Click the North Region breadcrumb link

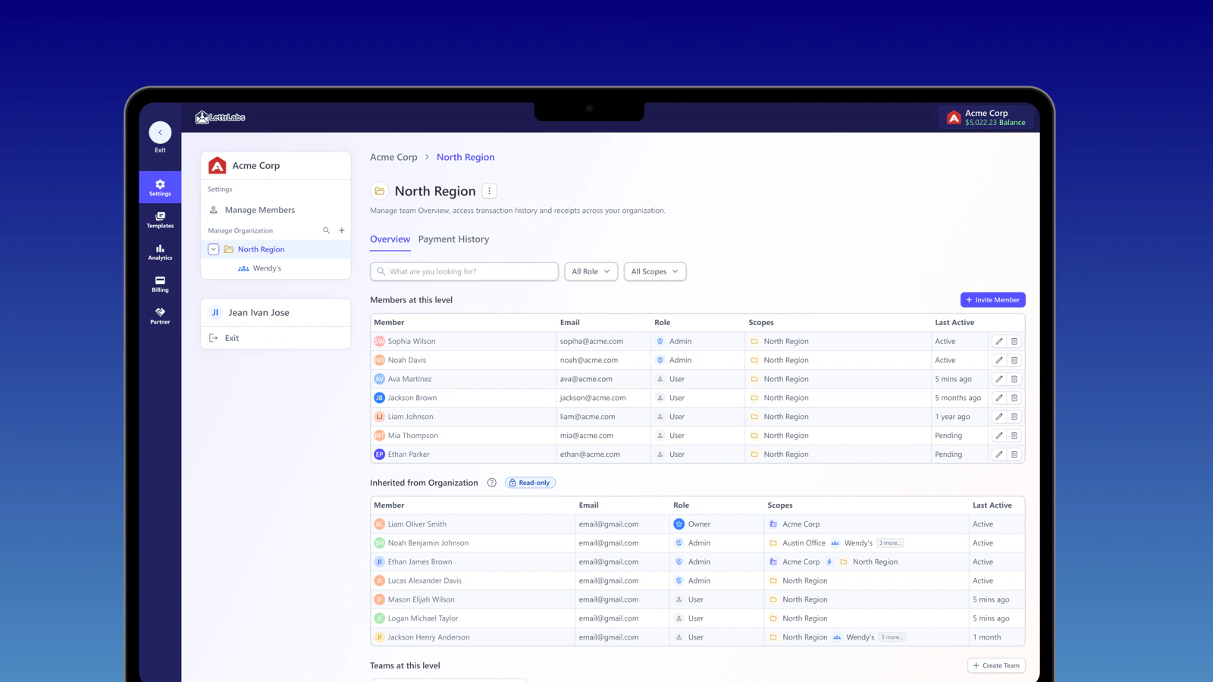[x=465, y=157]
